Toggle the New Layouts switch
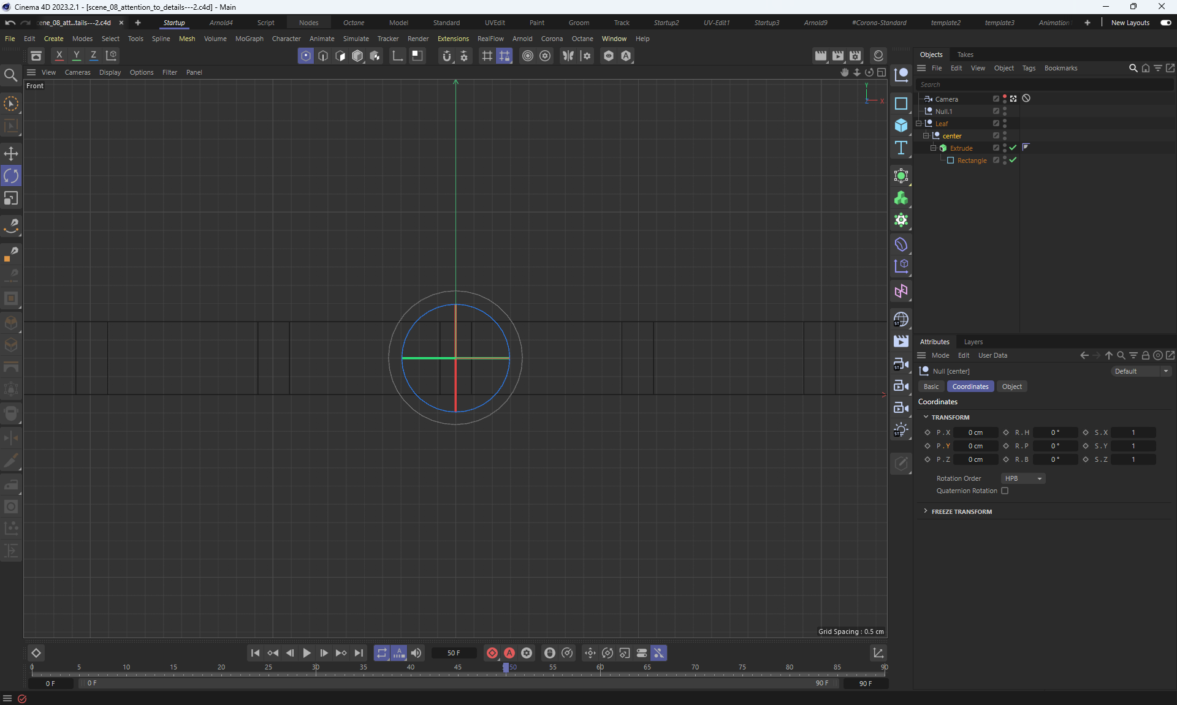The image size is (1177, 705). [x=1165, y=23]
